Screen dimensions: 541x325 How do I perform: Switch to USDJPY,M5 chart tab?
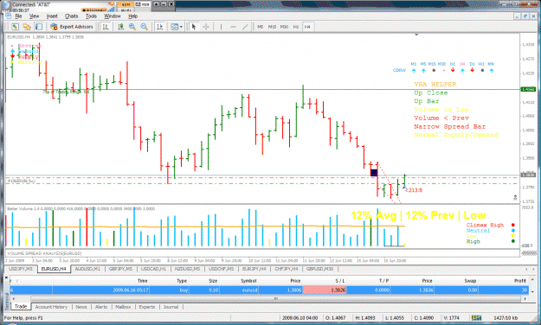[x=21, y=269]
